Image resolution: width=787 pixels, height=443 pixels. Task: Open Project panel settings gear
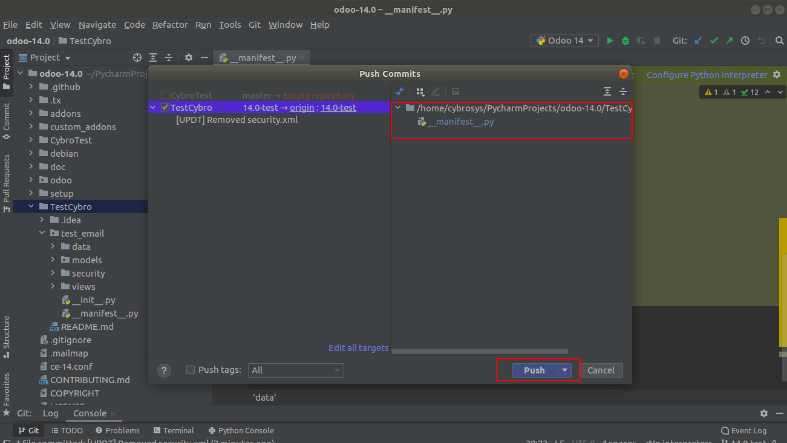188,57
